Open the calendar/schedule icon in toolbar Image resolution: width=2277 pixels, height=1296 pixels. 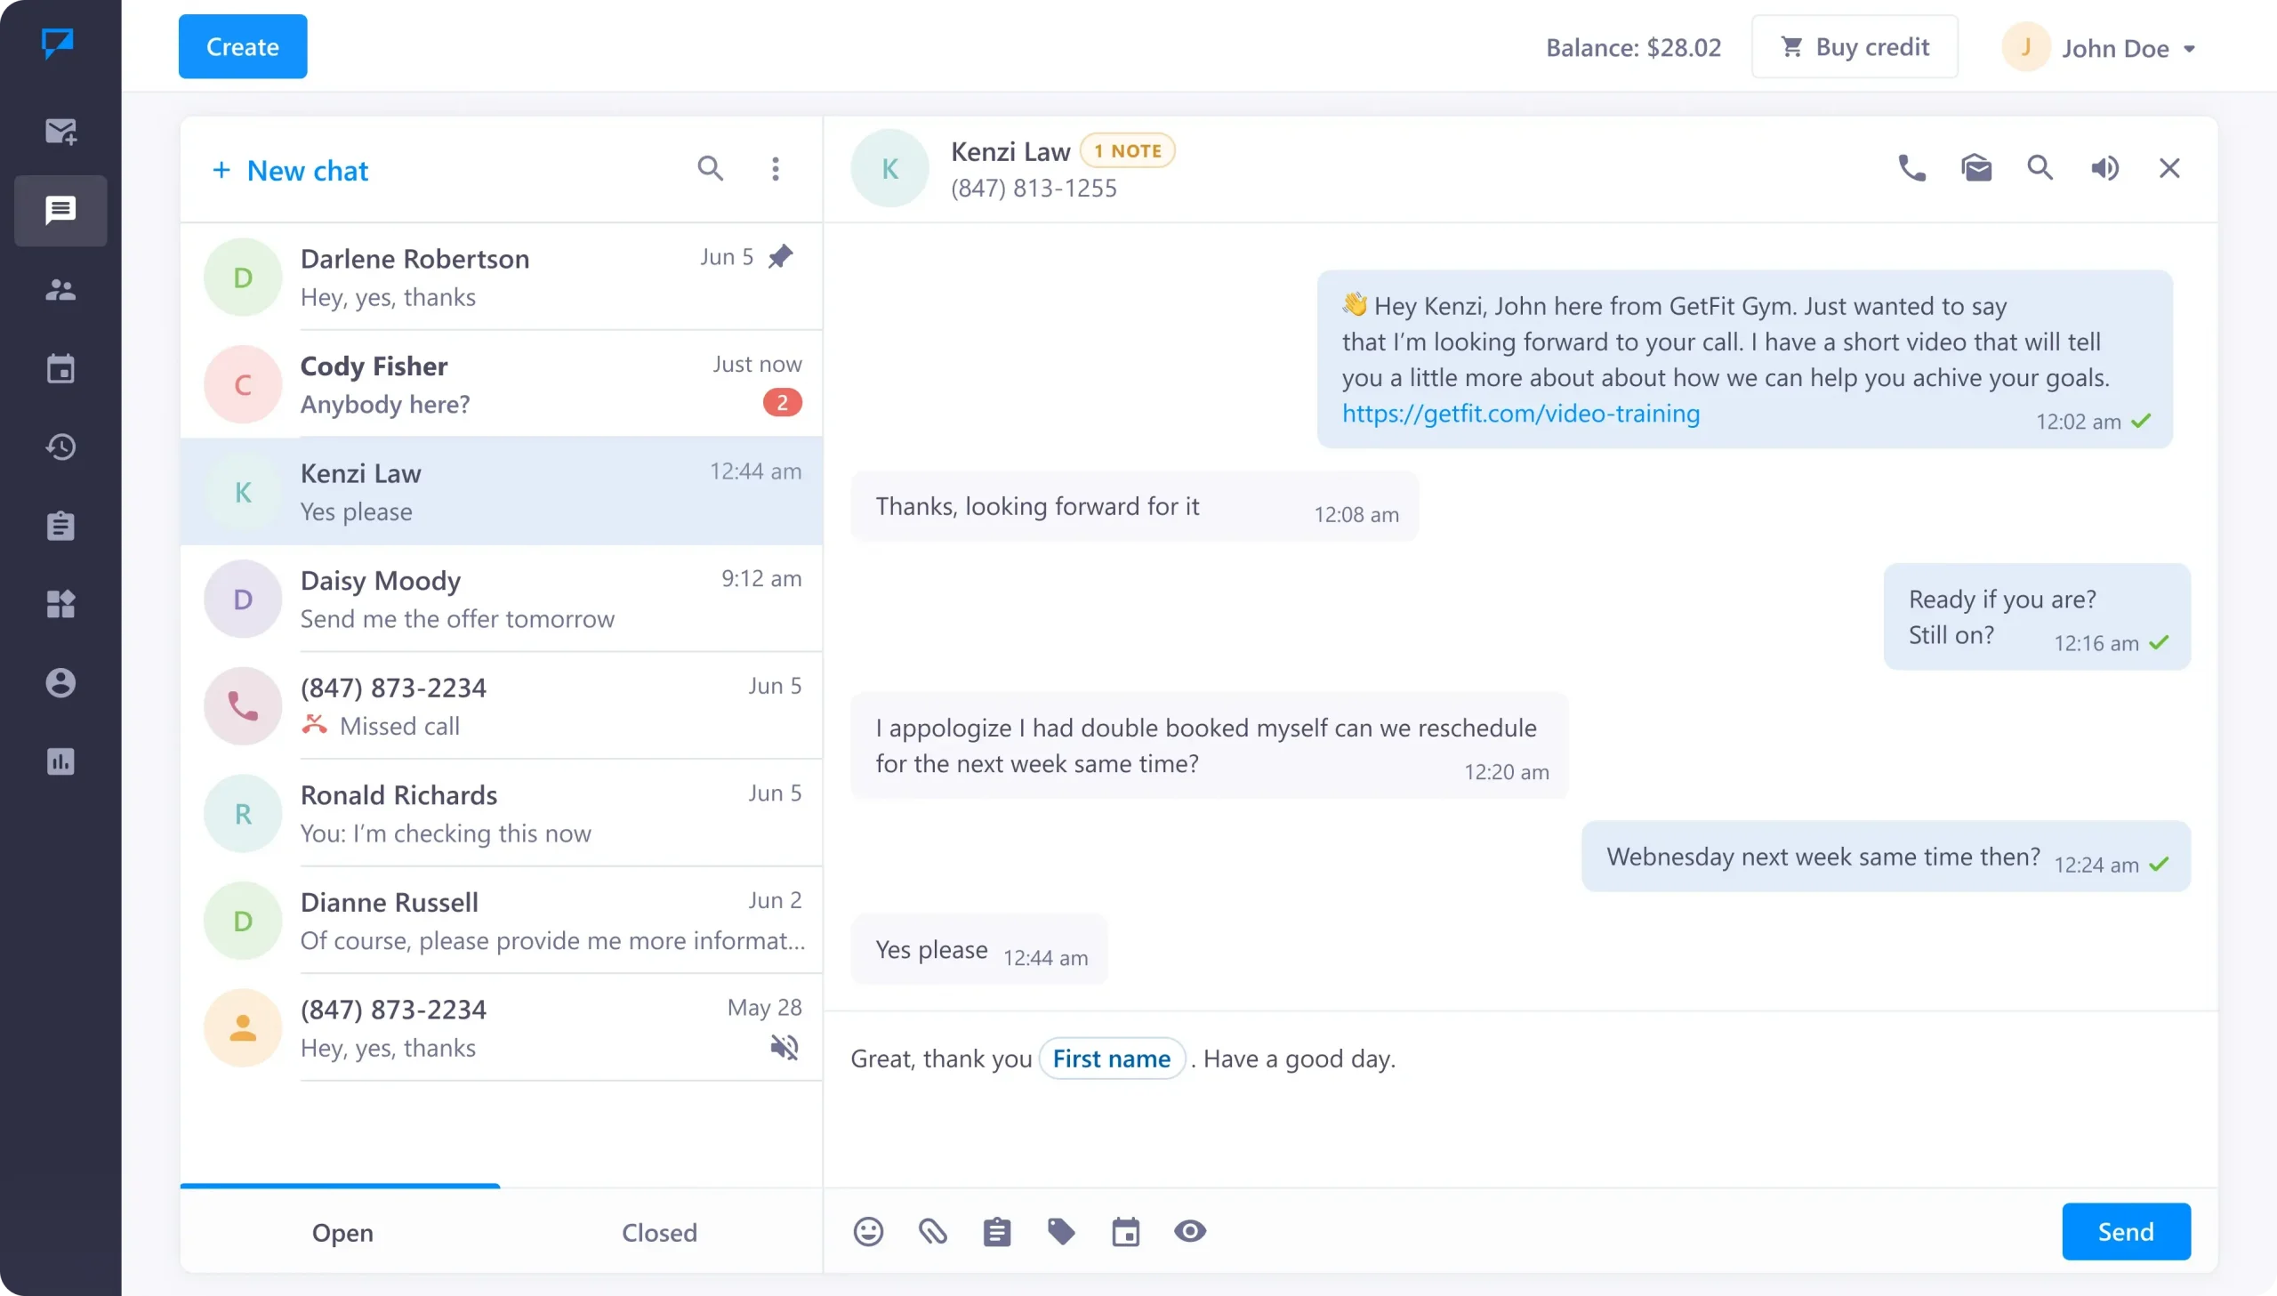(x=1126, y=1232)
